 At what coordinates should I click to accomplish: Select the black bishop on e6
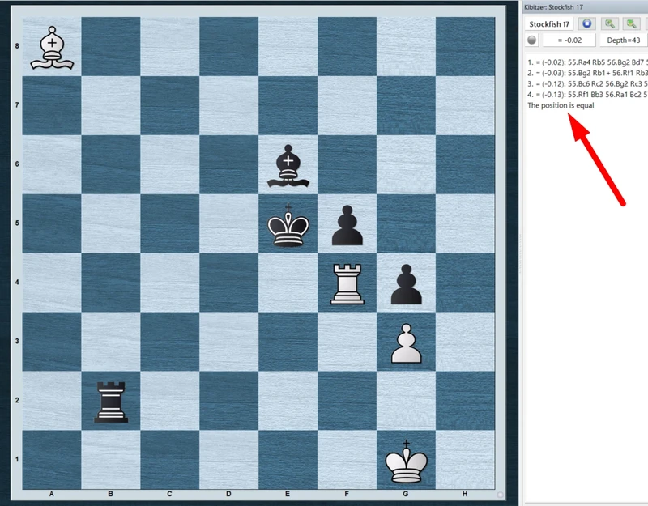pyautogui.click(x=288, y=168)
